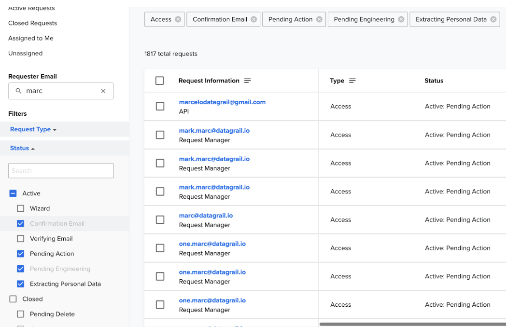Expand the Request Type filter

[x=33, y=129]
